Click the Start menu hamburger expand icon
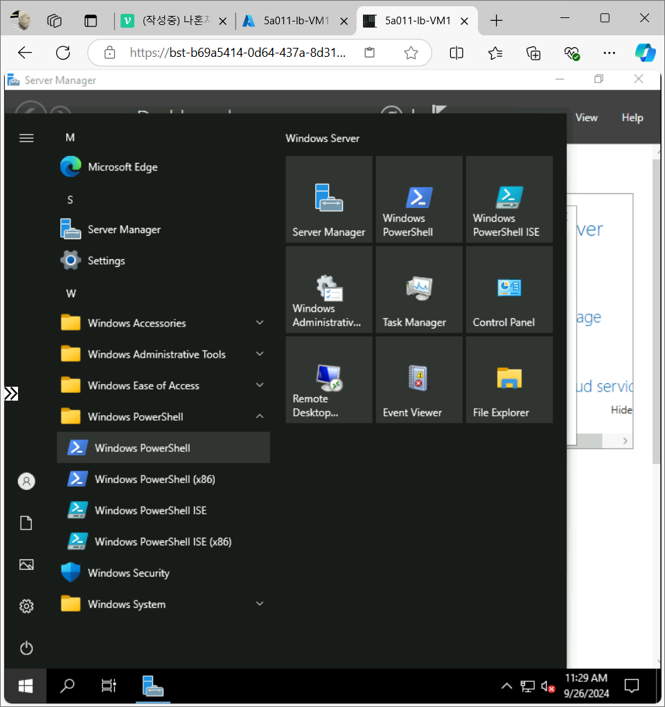 point(26,138)
